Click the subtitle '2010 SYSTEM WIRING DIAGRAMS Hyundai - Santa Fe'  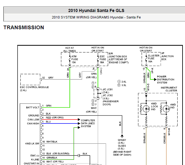coord(96,17)
